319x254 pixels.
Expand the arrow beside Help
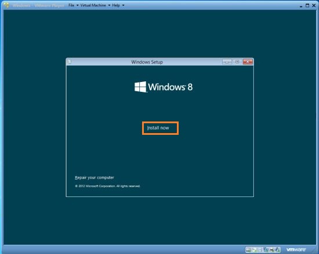(x=123, y=5)
